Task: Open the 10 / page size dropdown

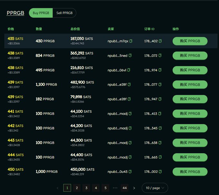Action: [x=155, y=188]
